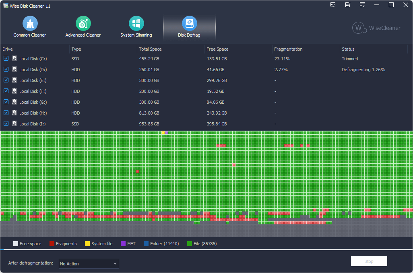The height and width of the screenshot is (273, 413).
Task: Click the Trimmed status text
Action: click(x=350, y=59)
